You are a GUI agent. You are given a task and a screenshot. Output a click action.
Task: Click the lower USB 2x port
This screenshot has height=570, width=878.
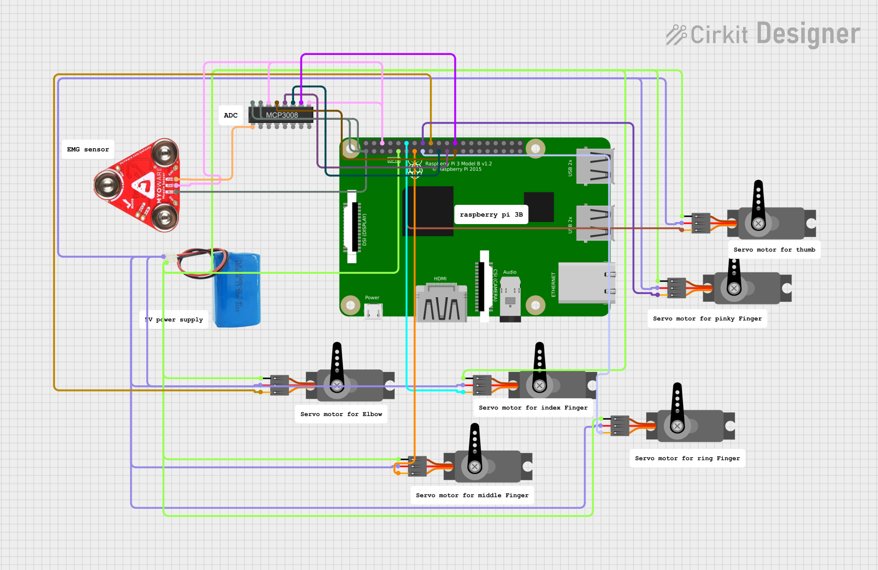[595, 223]
